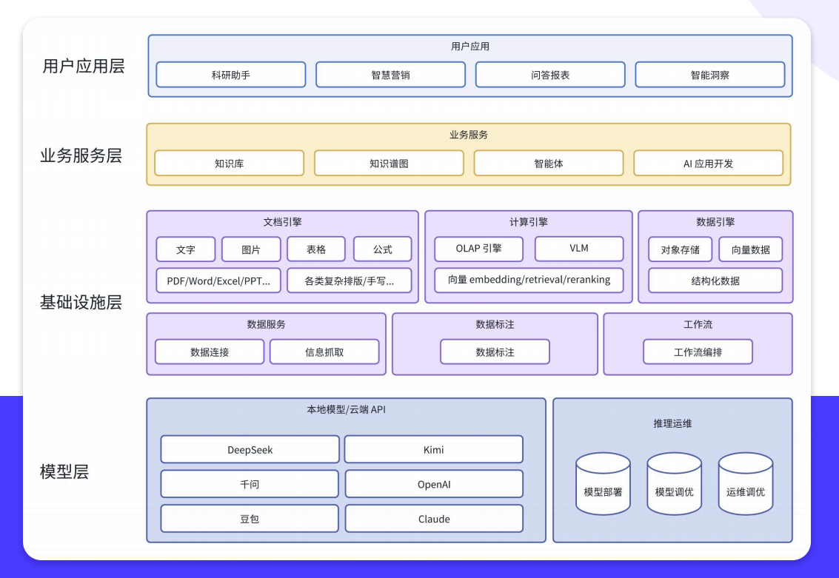839x578 pixels.
Task: Click the OLAP 引擎 box
Action: click(478, 249)
